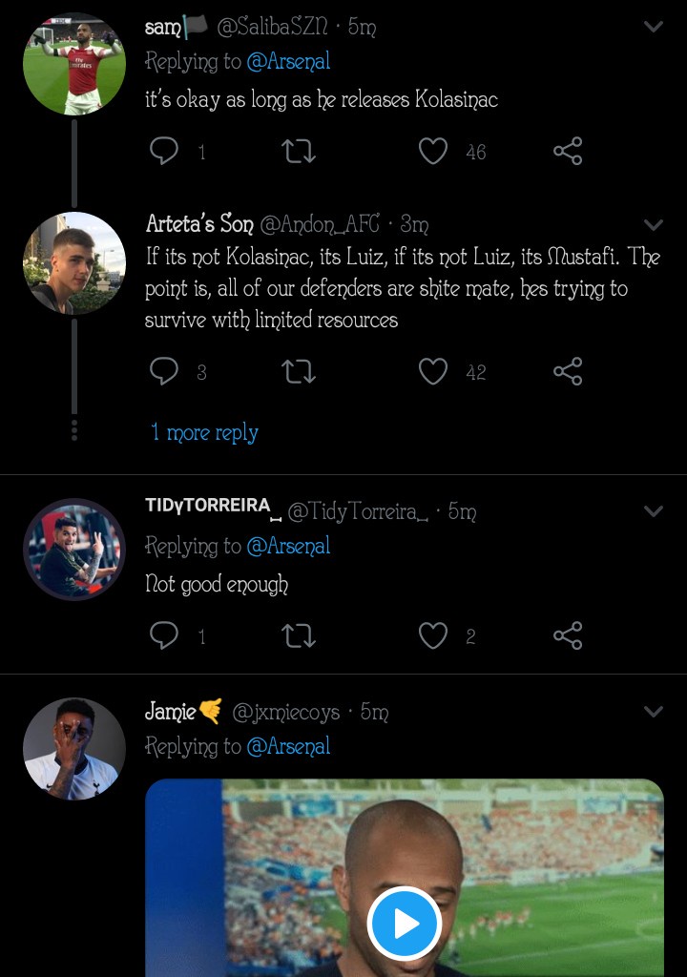The image size is (687, 977).
Task: Open options chevron on Jamie's tweet
Action: (653, 711)
